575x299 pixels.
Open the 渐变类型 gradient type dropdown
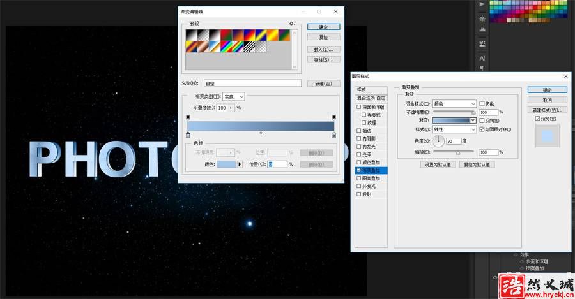[234, 97]
